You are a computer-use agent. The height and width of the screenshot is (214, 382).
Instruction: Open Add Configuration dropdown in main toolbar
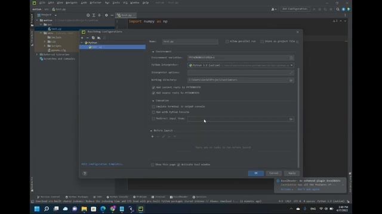pos(294,9)
